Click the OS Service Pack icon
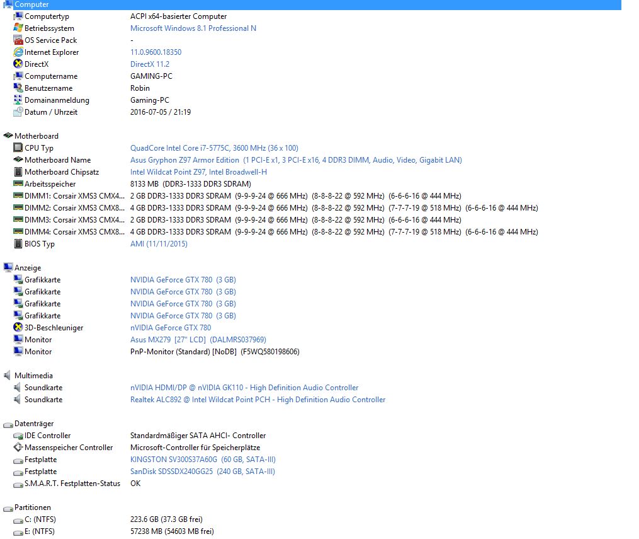The width and height of the screenshot is (639, 539). [x=18, y=40]
